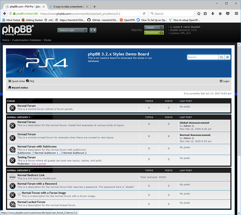This screenshot has width=241, height=215.
Task: Open the Normal Category 1 heading link
Action: (18, 117)
